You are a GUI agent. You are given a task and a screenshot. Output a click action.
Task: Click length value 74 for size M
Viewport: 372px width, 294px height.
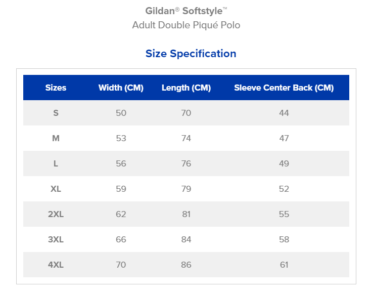186,138
